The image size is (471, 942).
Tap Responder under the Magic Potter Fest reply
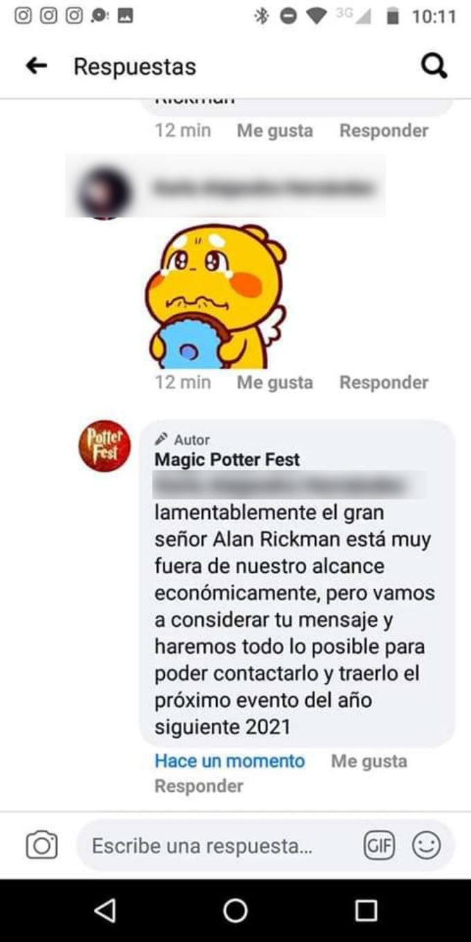[199, 786]
